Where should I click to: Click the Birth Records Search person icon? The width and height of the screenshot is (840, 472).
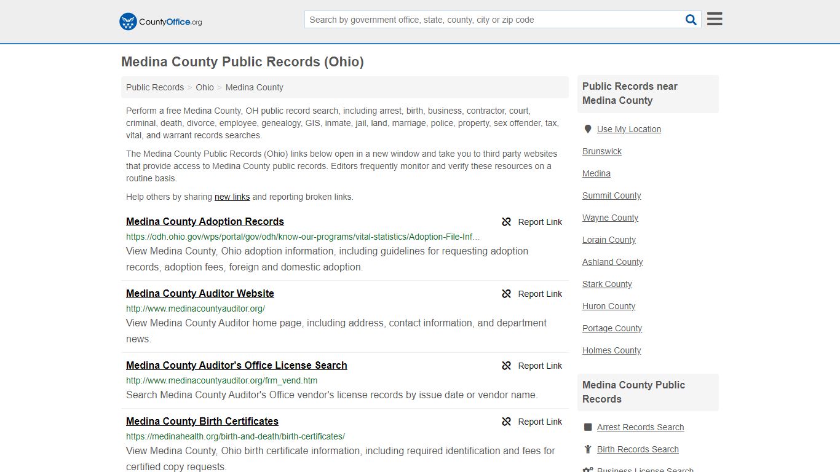(x=588, y=449)
